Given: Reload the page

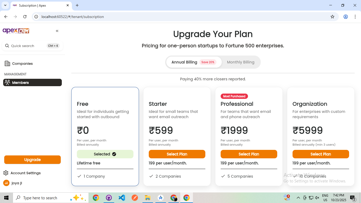Looking at the screenshot, I should pyautogui.click(x=25, y=17).
